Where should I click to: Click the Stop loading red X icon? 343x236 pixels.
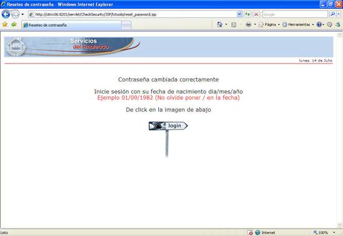coord(256,14)
